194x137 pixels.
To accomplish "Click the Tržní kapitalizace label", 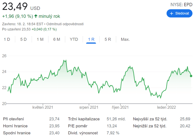I will coord(84,119).
